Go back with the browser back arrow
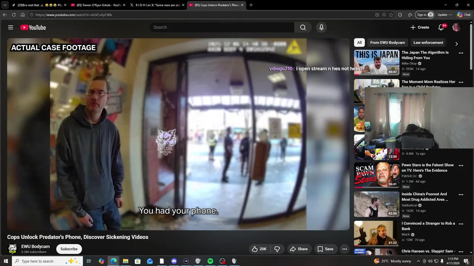This screenshot has width=474, height=266. coord(5,15)
